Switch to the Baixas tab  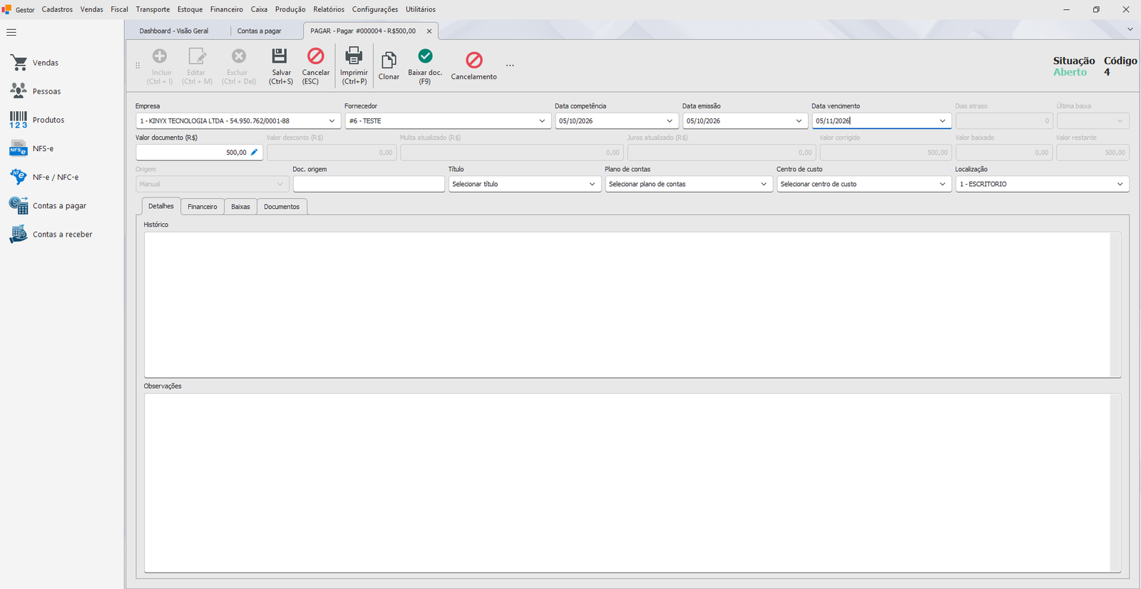click(240, 207)
